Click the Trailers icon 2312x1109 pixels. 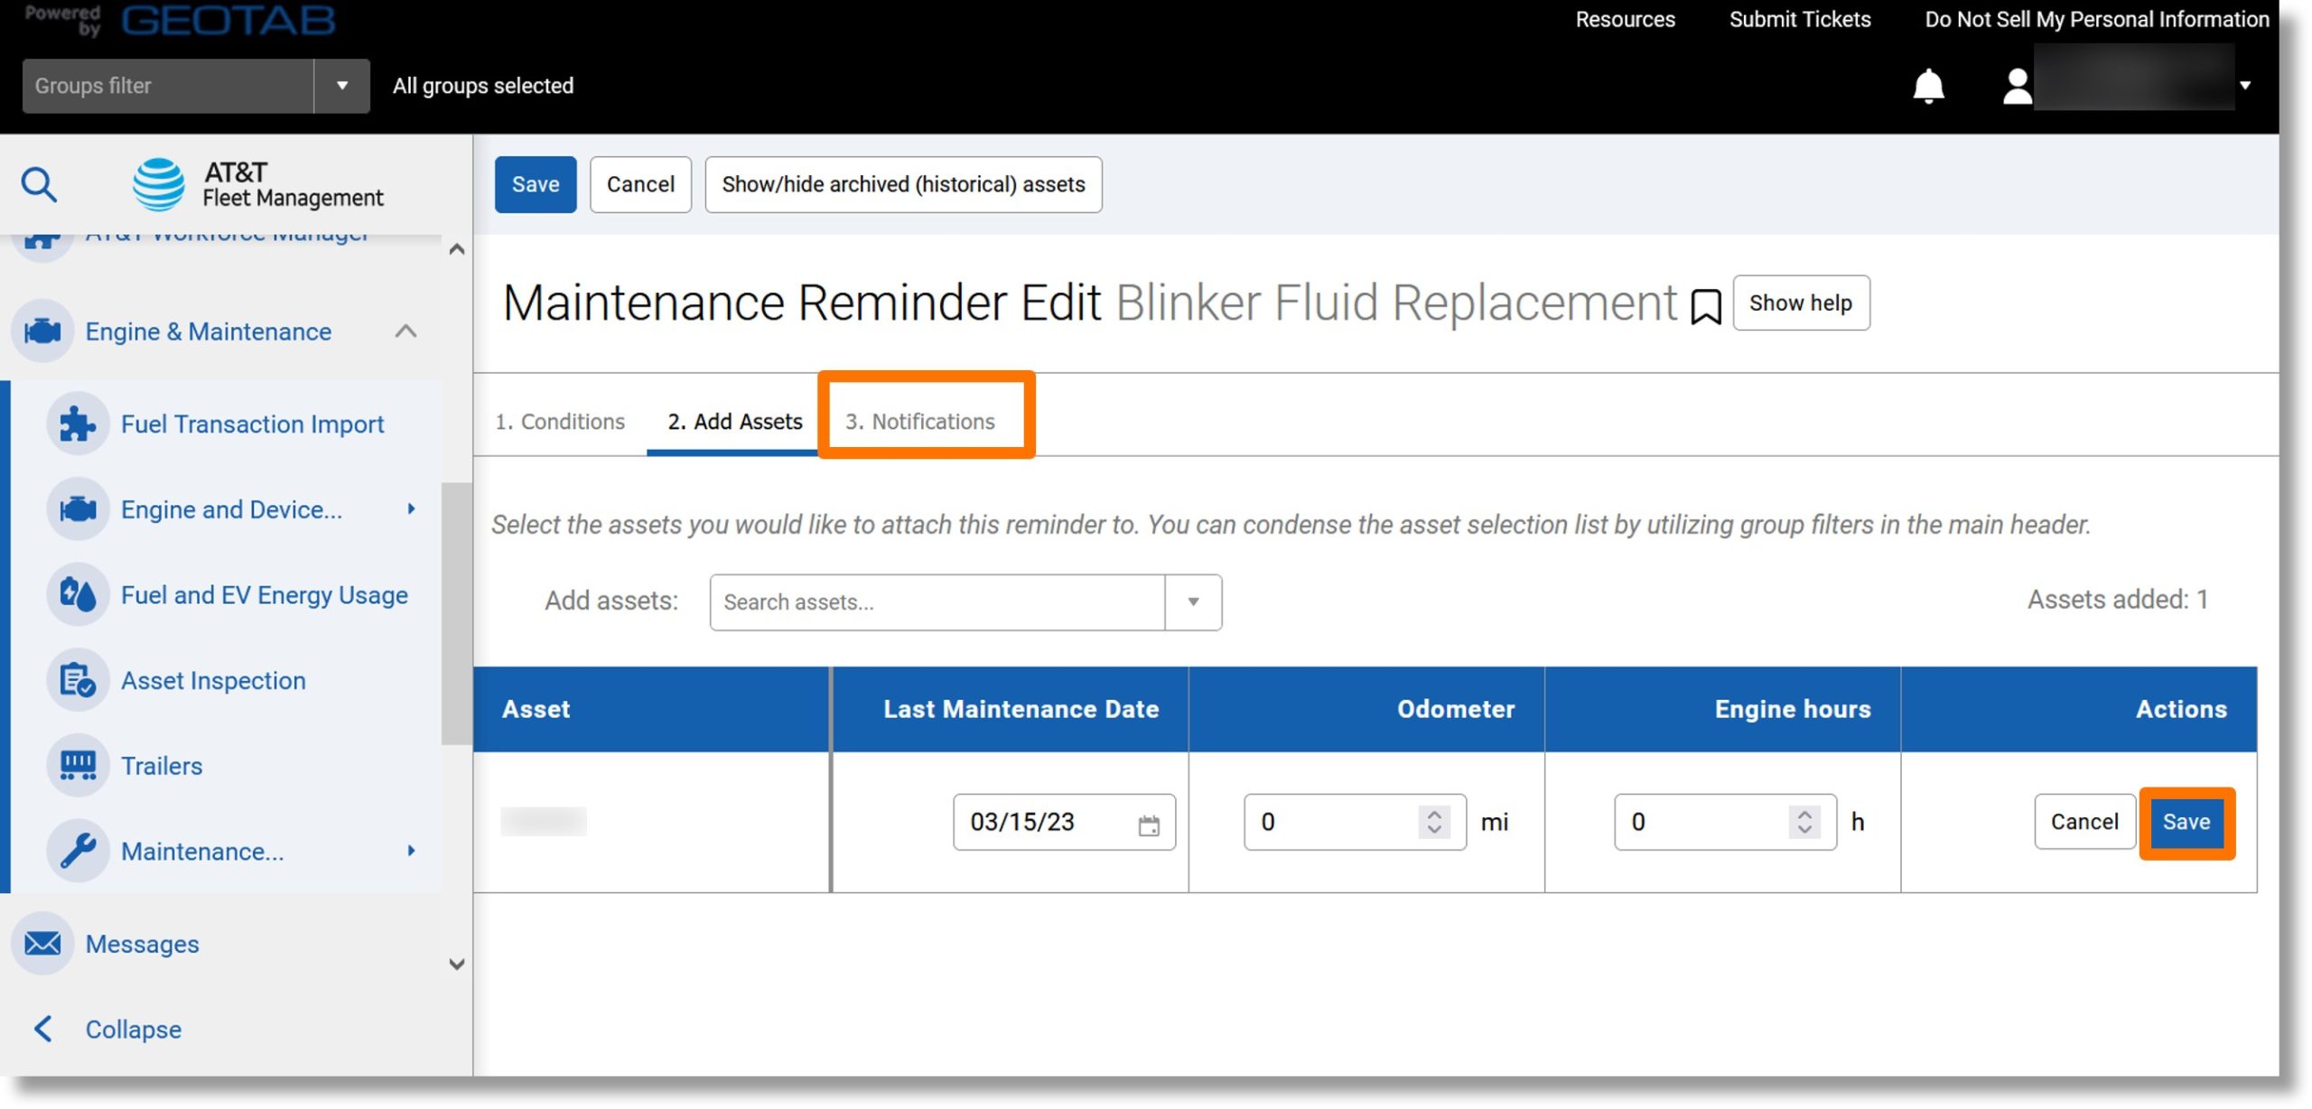click(x=78, y=766)
